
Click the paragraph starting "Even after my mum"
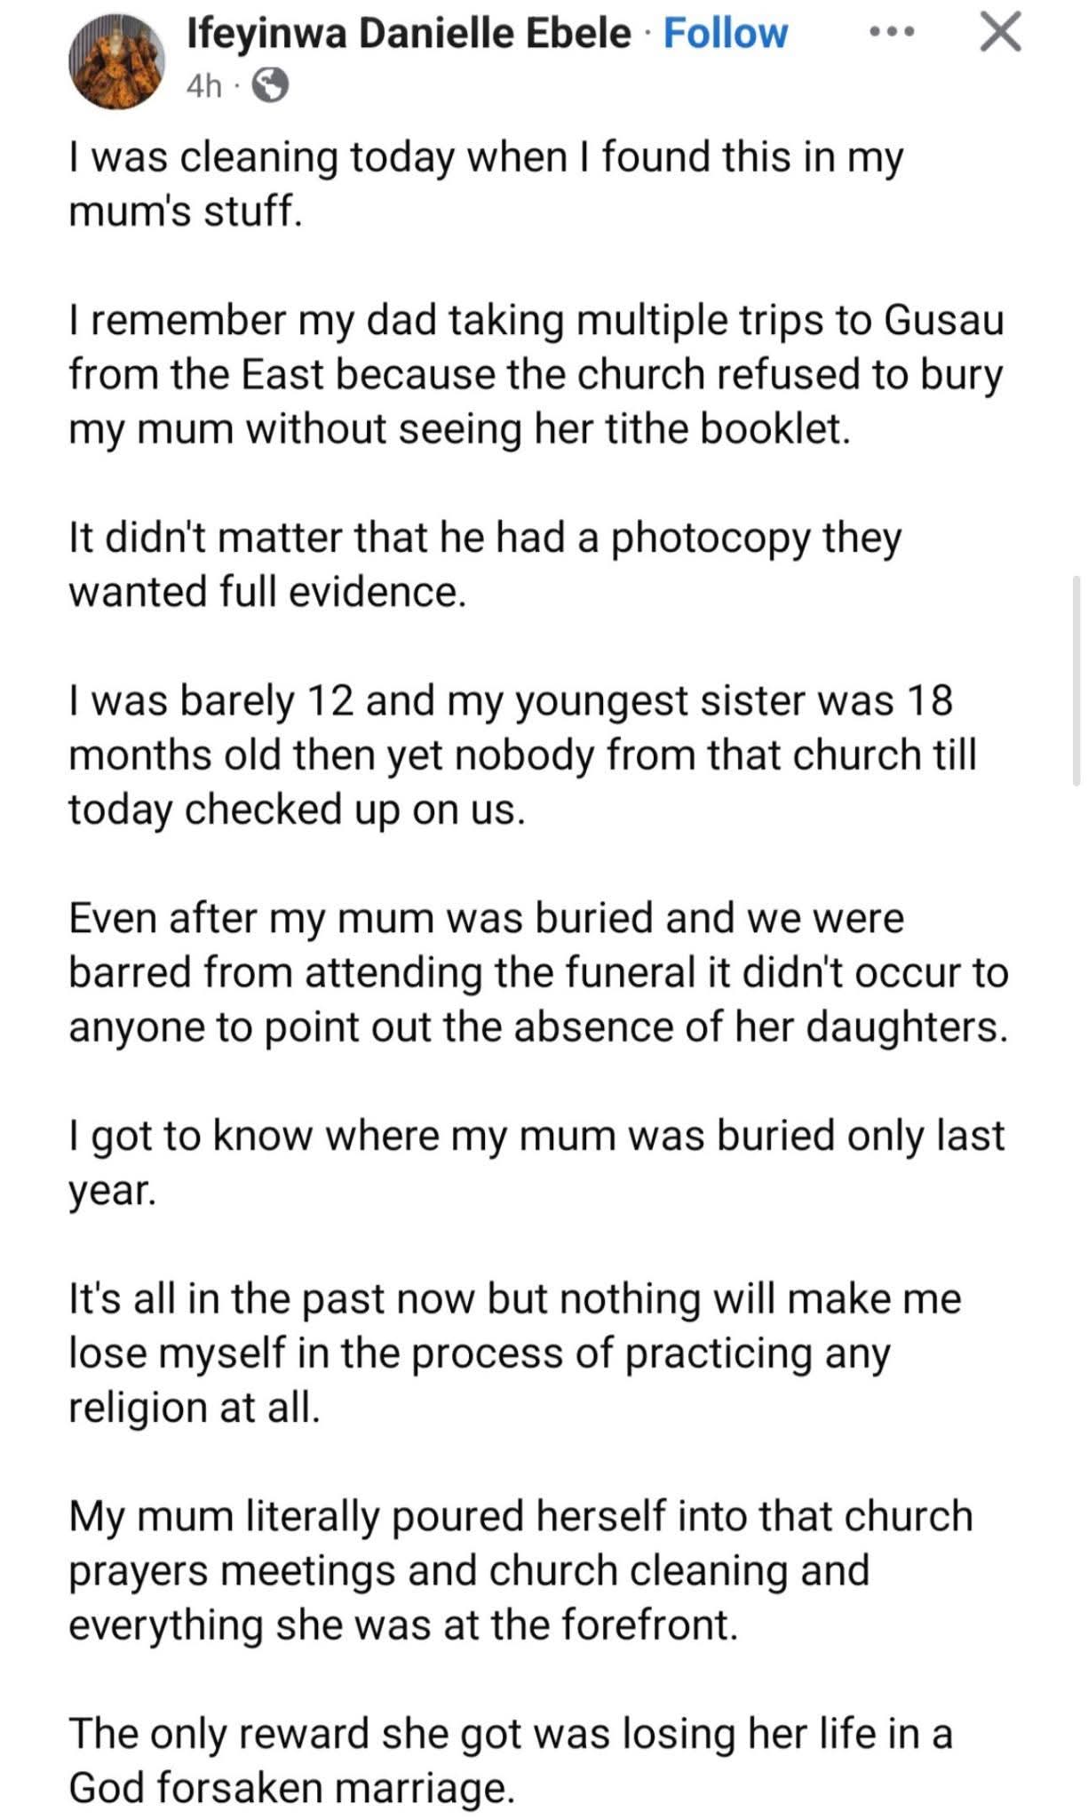pyautogui.click(x=538, y=972)
